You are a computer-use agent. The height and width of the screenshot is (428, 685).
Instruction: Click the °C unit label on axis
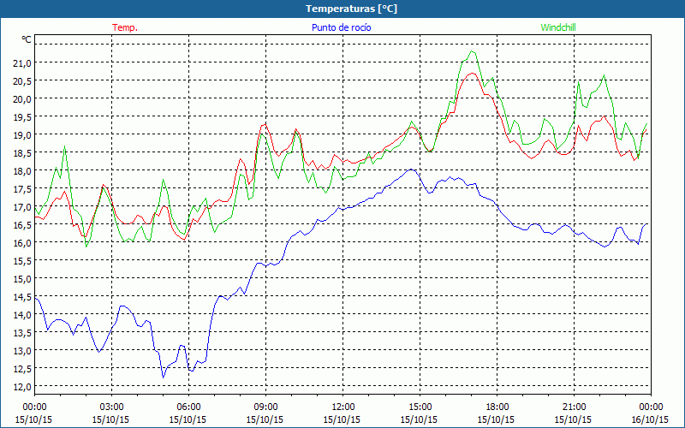click(27, 39)
